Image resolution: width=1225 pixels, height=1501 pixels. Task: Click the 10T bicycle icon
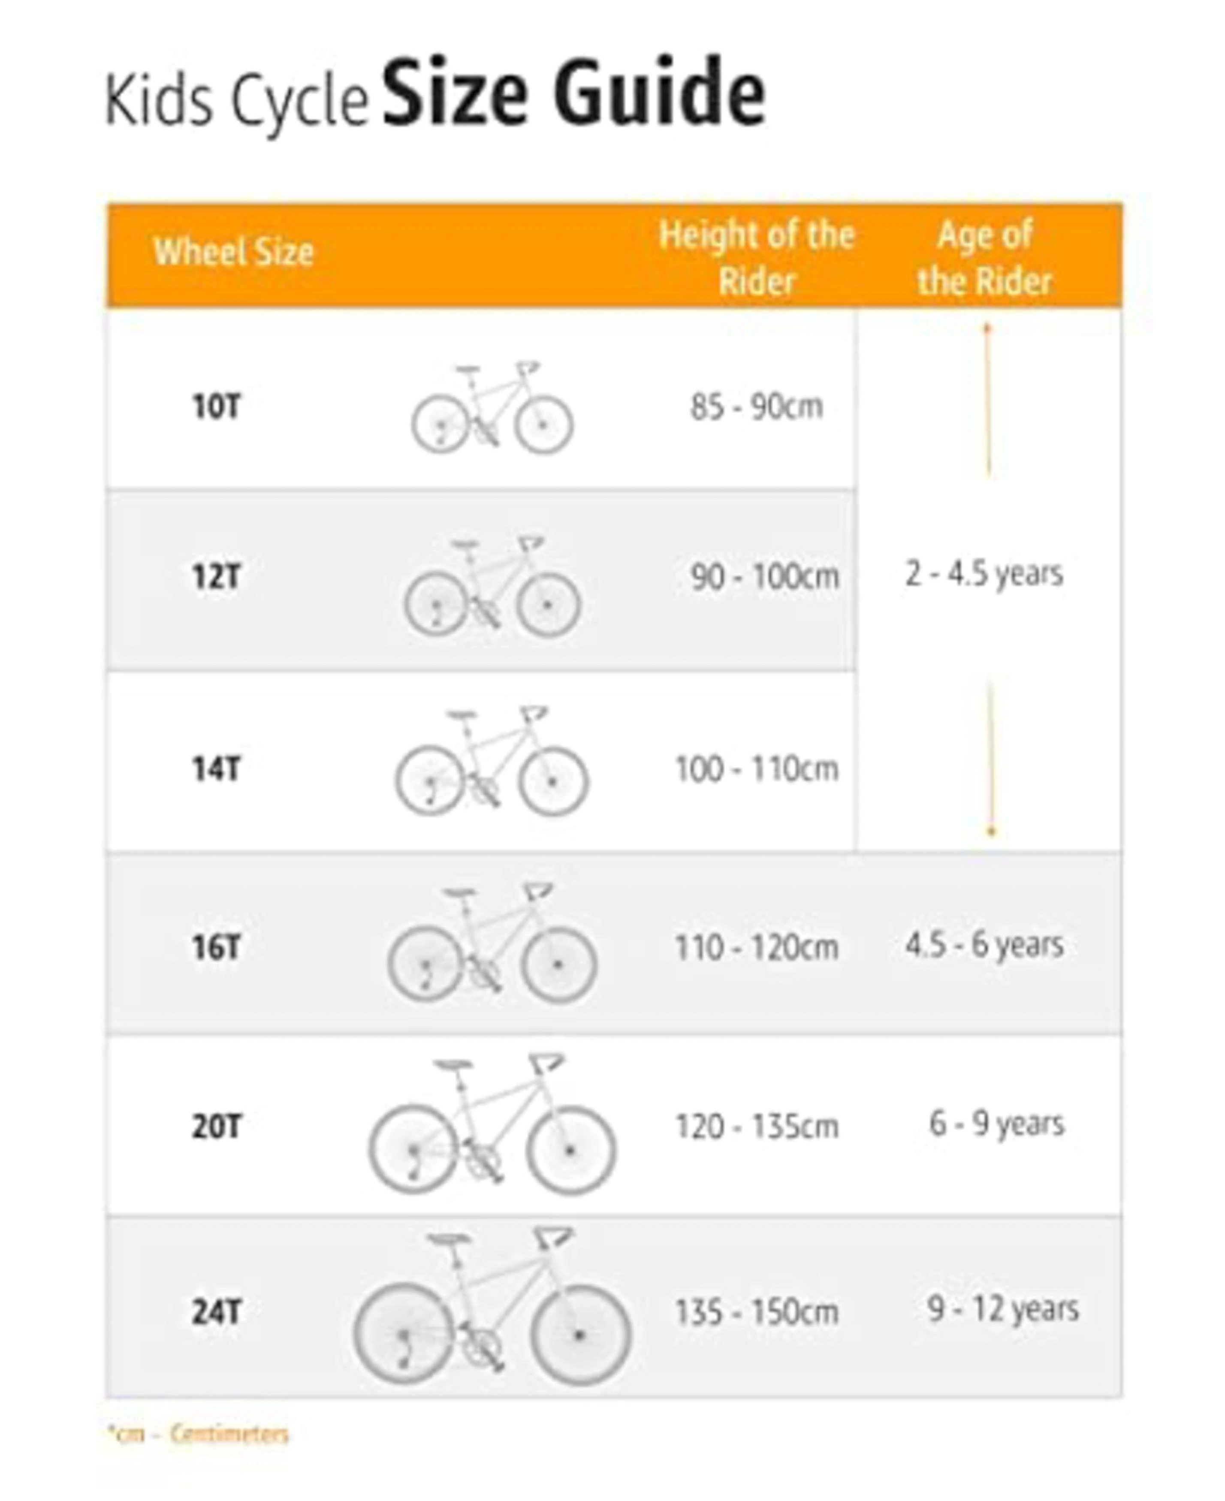[492, 408]
